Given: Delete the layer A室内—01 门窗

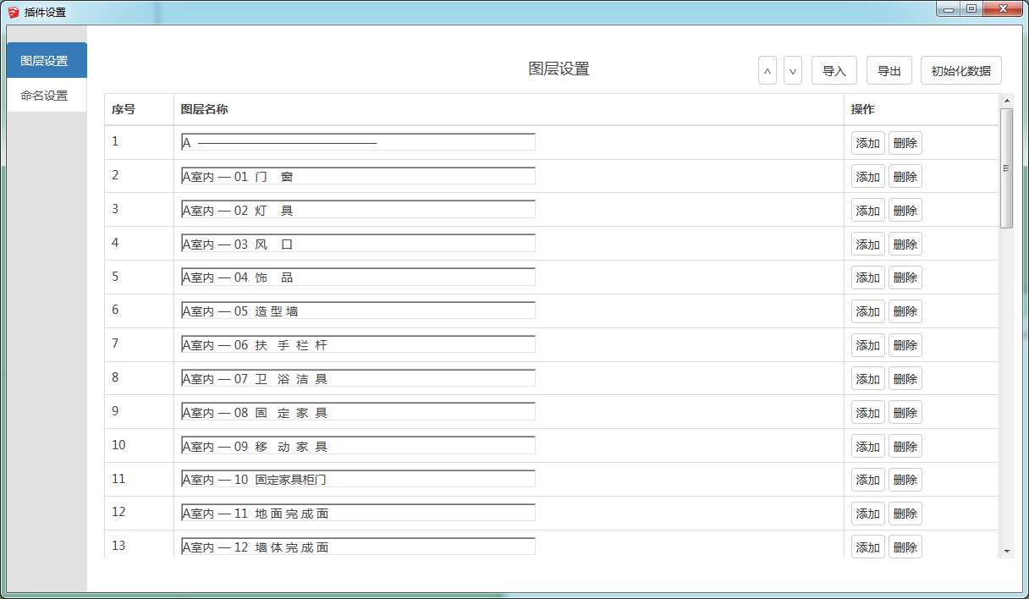Looking at the screenshot, I should (905, 176).
